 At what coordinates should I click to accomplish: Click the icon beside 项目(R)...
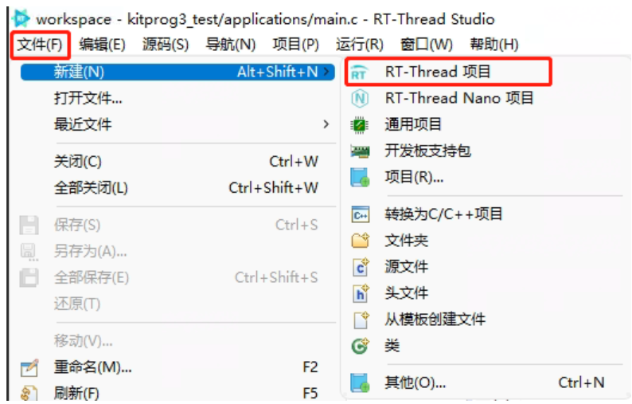point(360,177)
